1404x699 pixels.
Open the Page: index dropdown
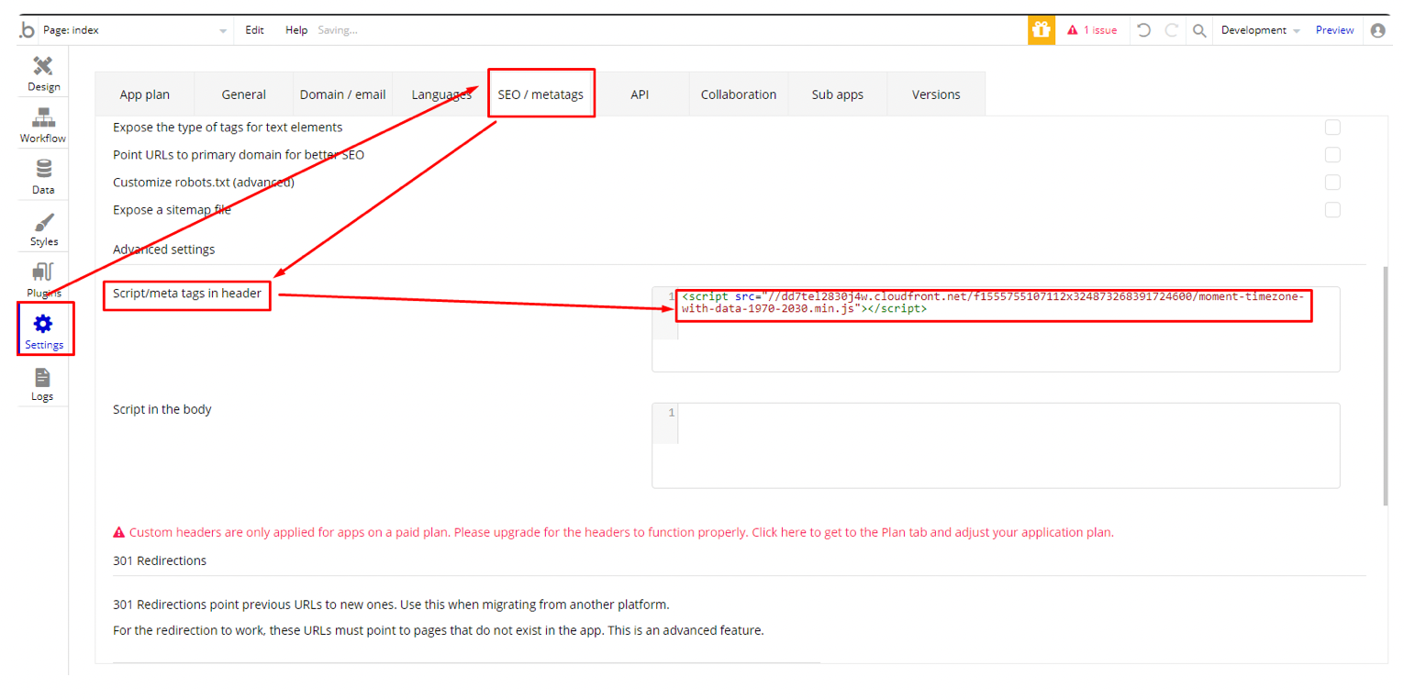point(135,30)
